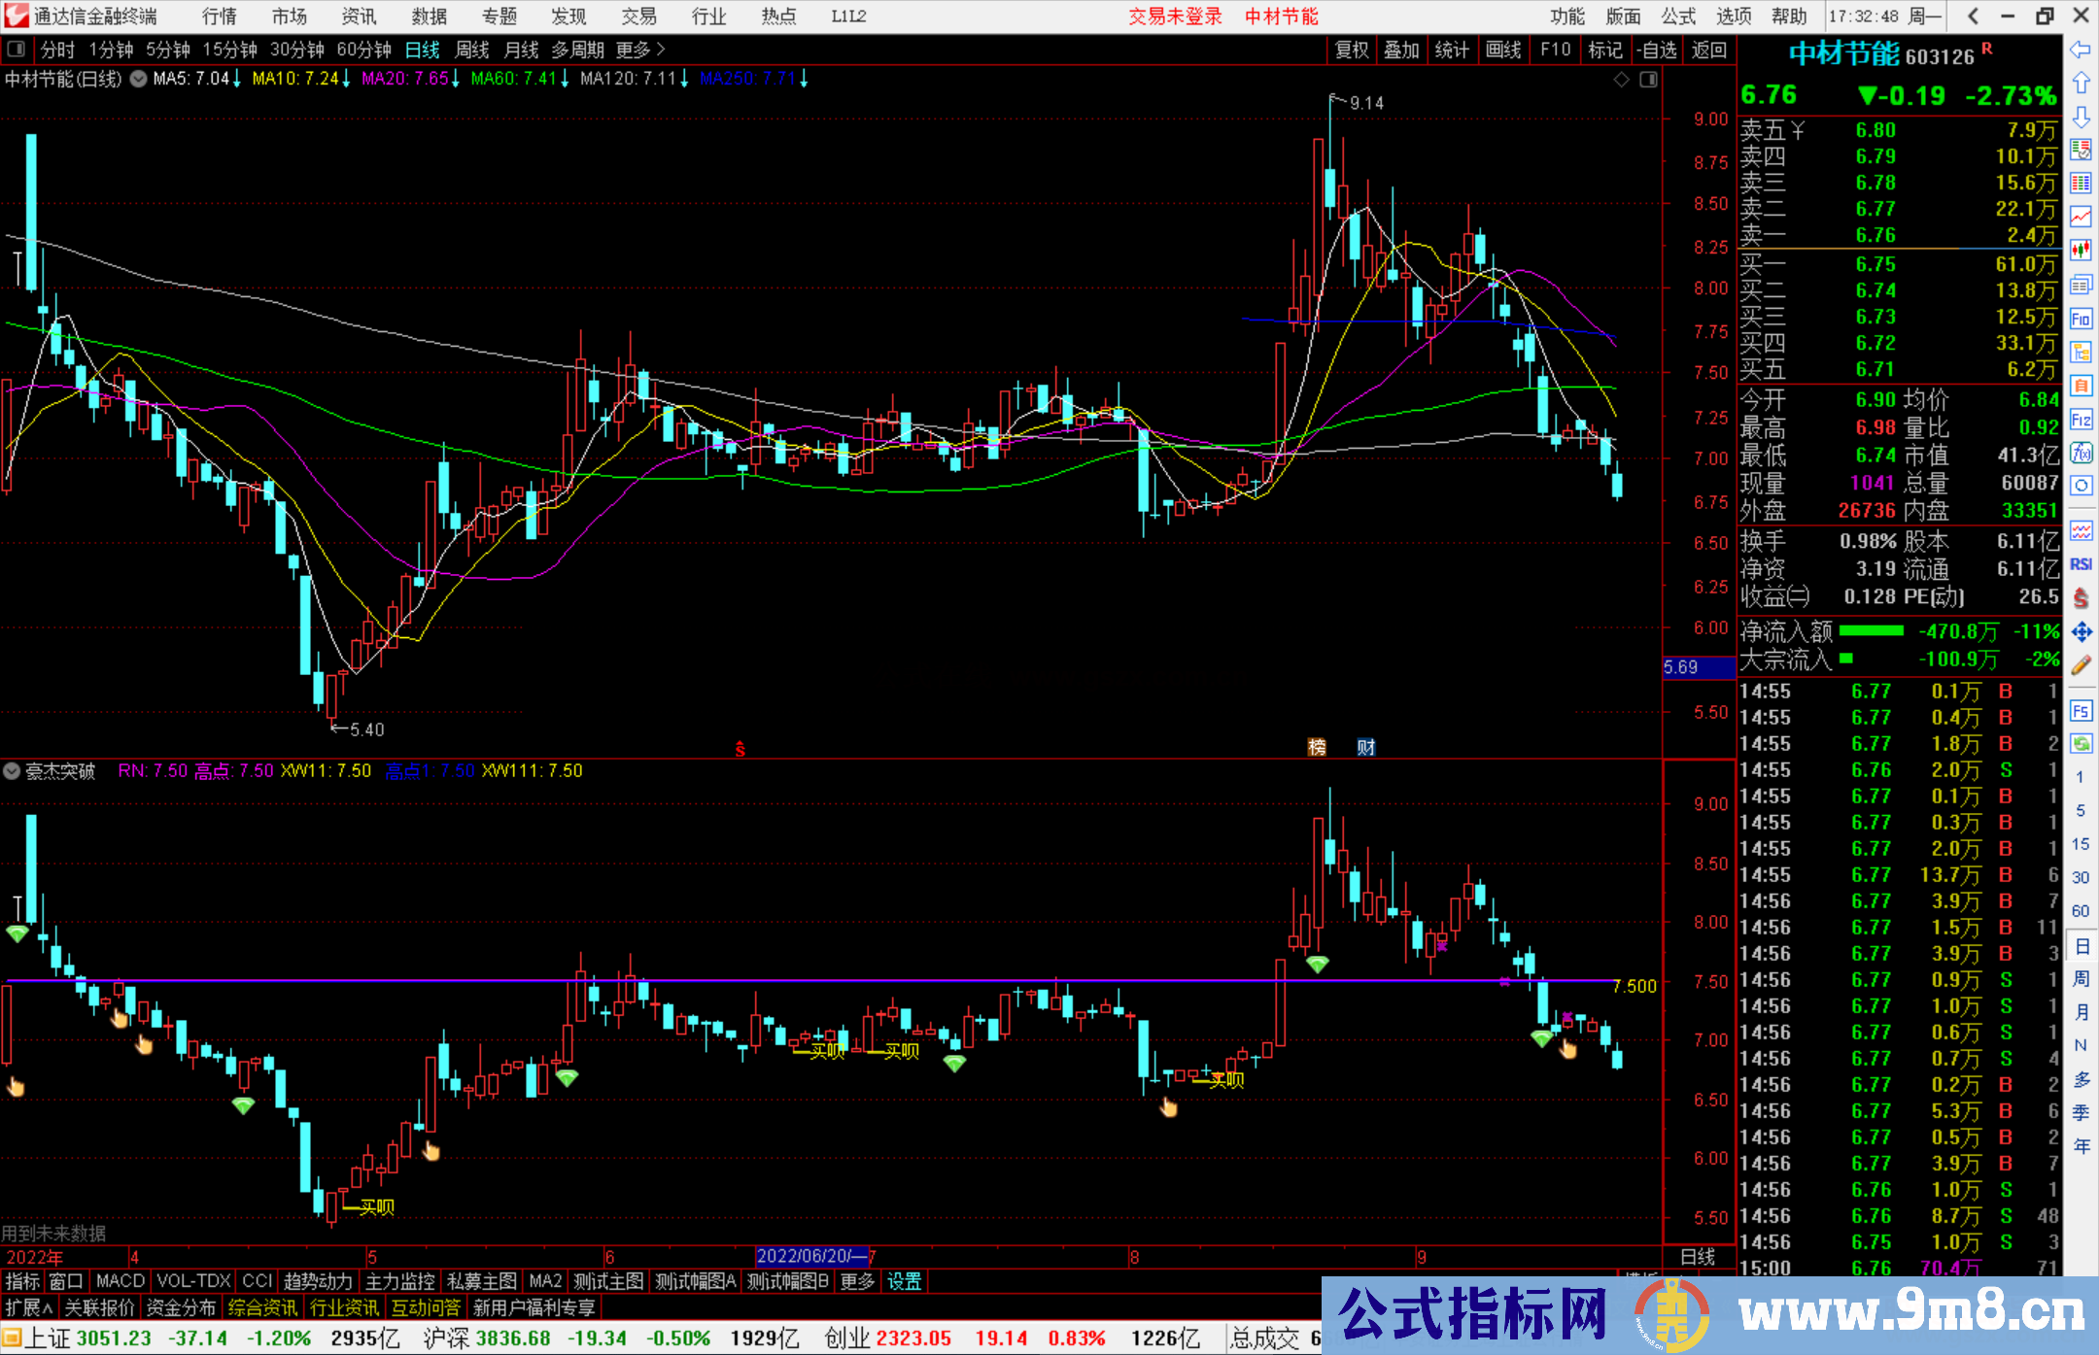2099x1355 pixels.
Task: Expand the 更多 timeframe options
Action: [x=639, y=50]
